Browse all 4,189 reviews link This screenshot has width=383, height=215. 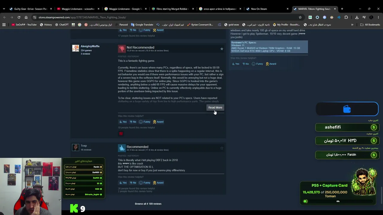point(148,204)
